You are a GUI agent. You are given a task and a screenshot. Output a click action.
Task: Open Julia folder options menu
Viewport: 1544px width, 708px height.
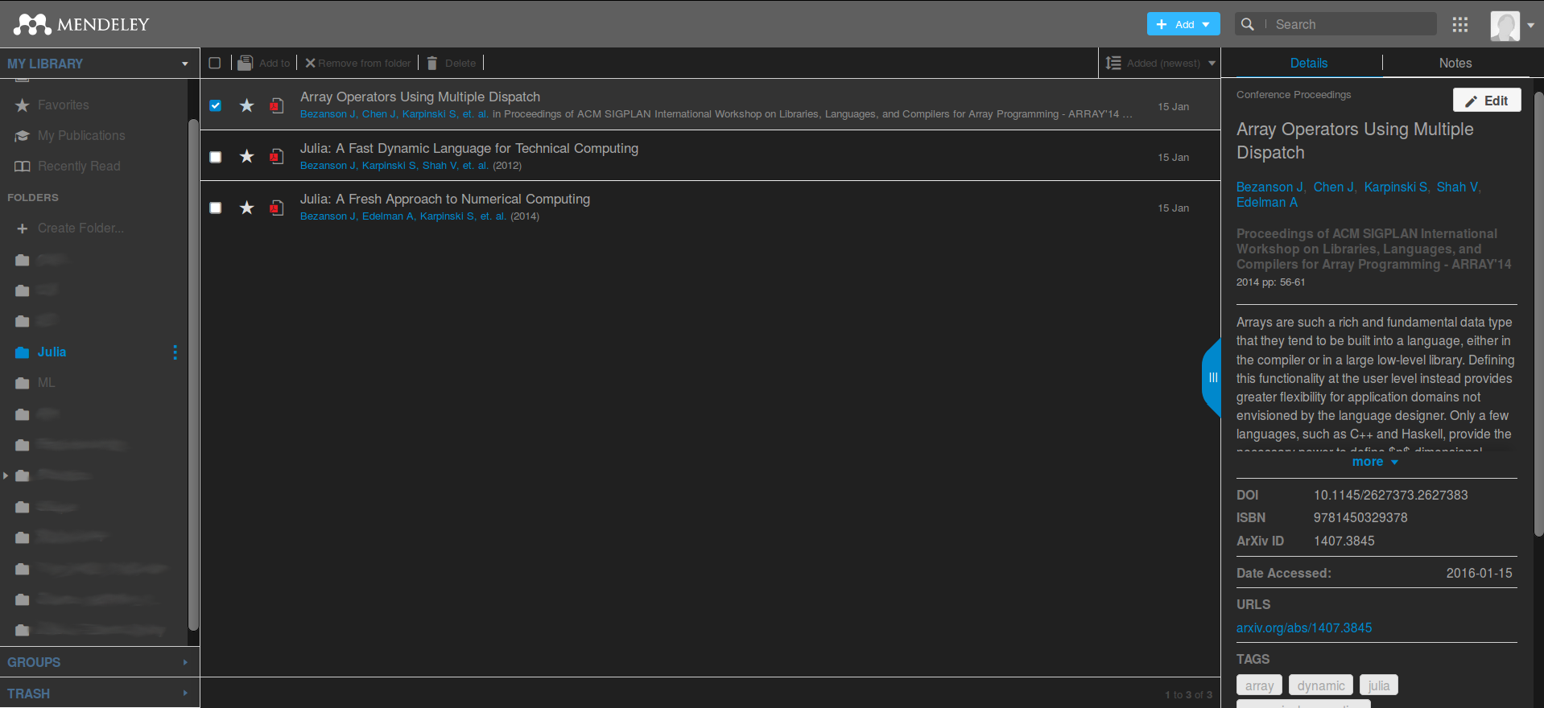click(175, 352)
